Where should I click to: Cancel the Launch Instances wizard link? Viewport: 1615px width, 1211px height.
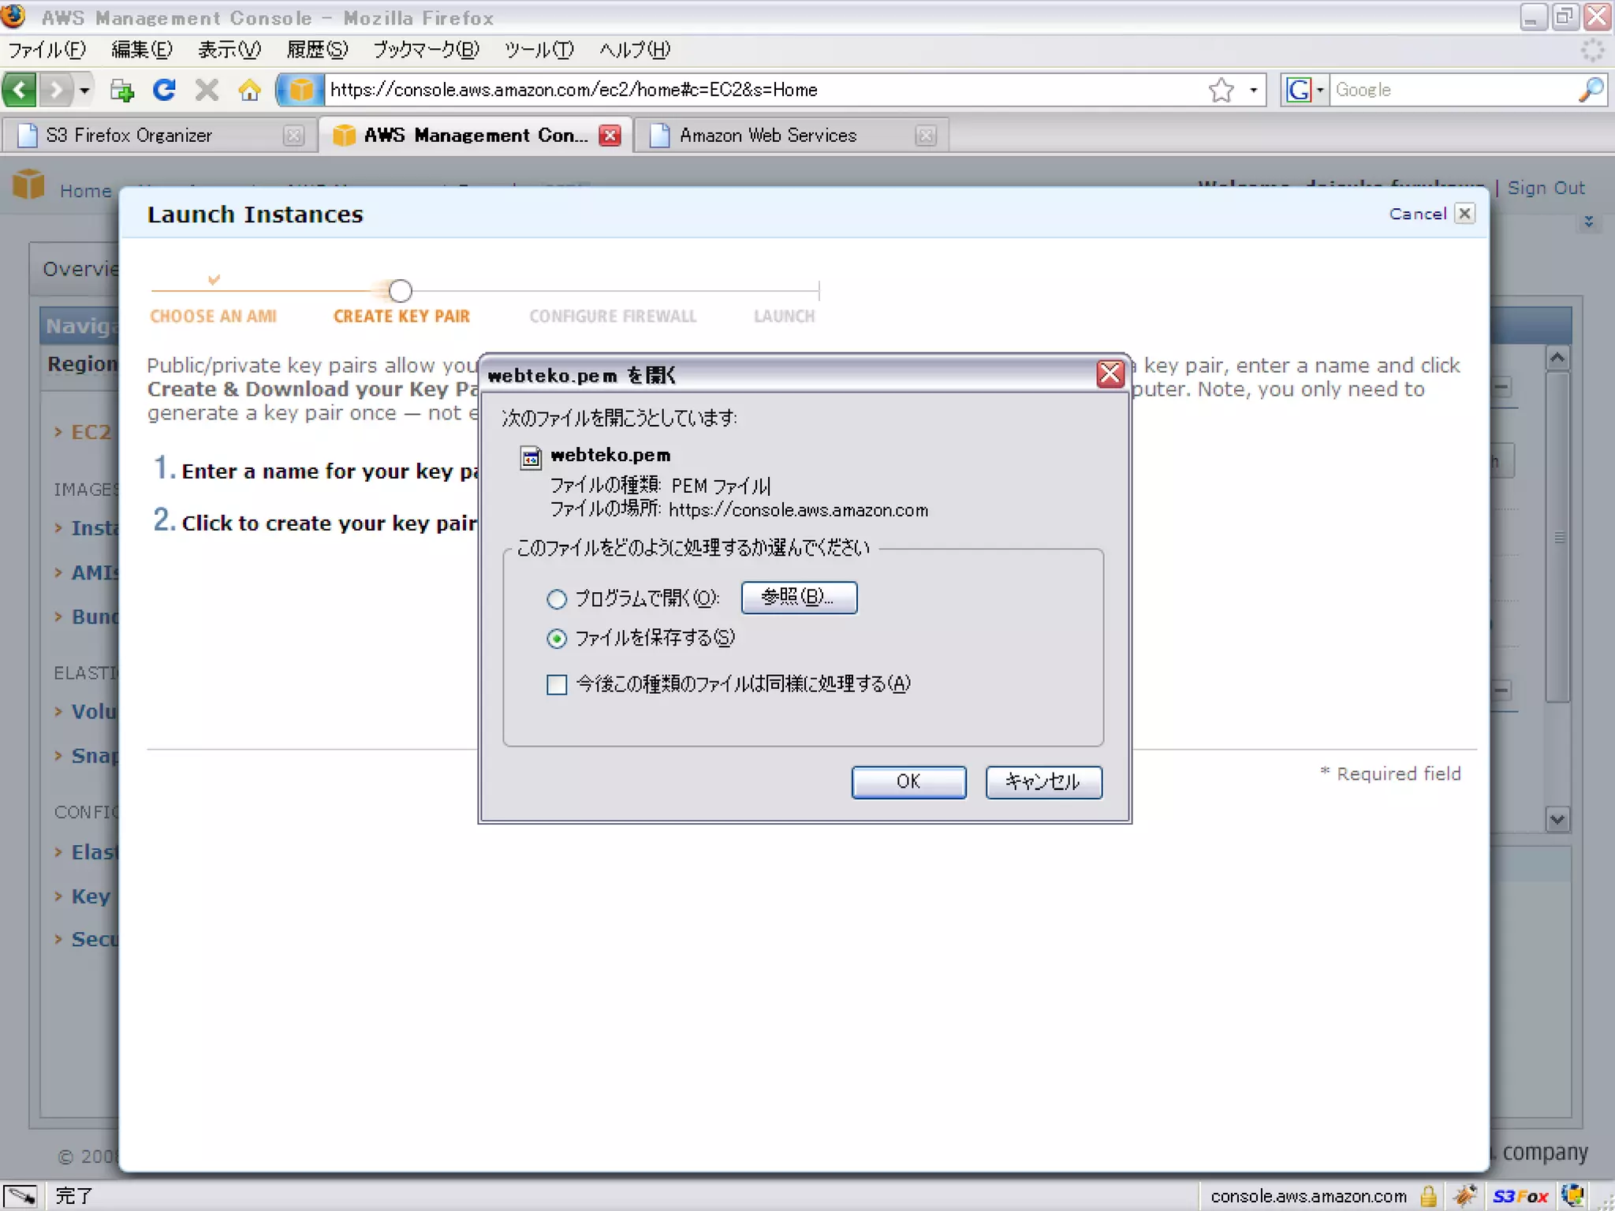(1418, 214)
